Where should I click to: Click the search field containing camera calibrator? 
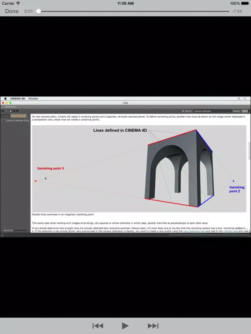tap(213, 111)
